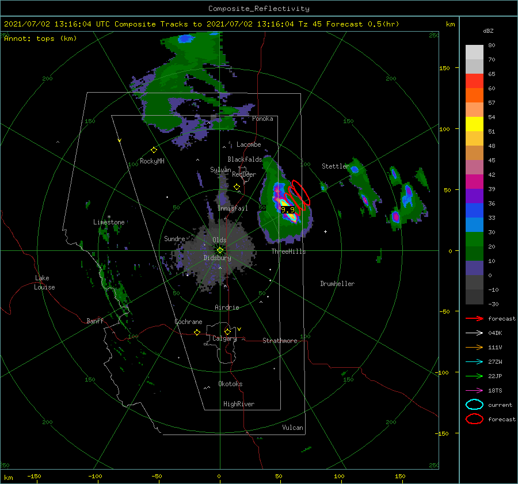Click the Okotoks city label

[x=230, y=384]
